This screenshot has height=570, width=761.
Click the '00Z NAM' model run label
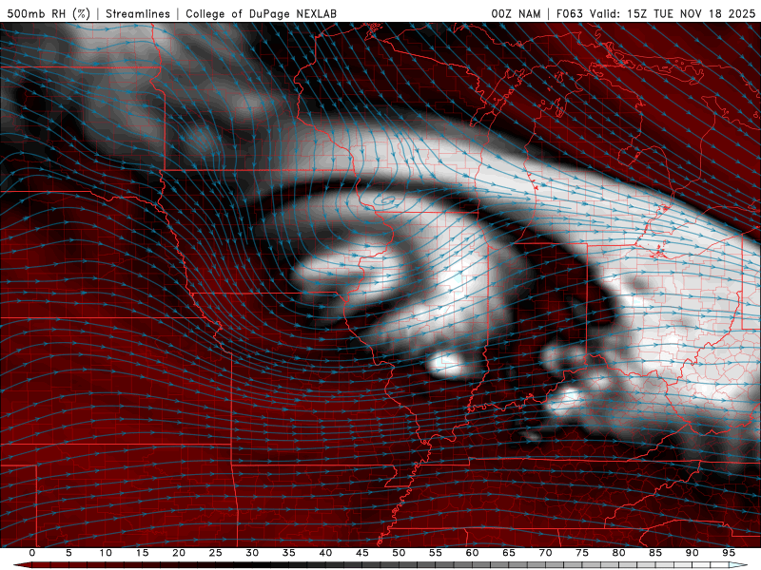pos(516,13)
